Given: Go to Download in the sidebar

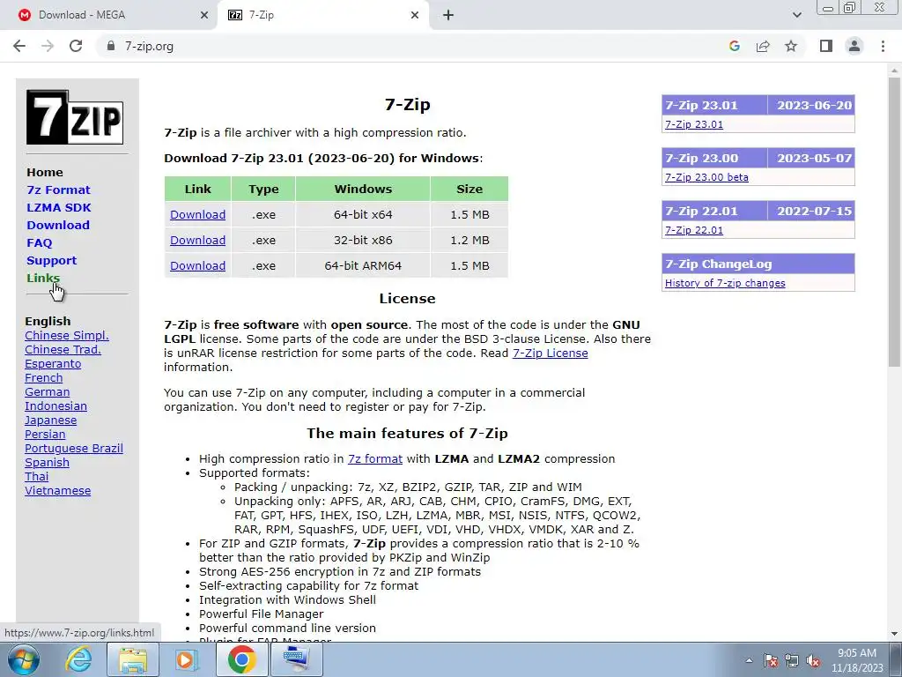Looking at the screenshot, I should point(58,225).
